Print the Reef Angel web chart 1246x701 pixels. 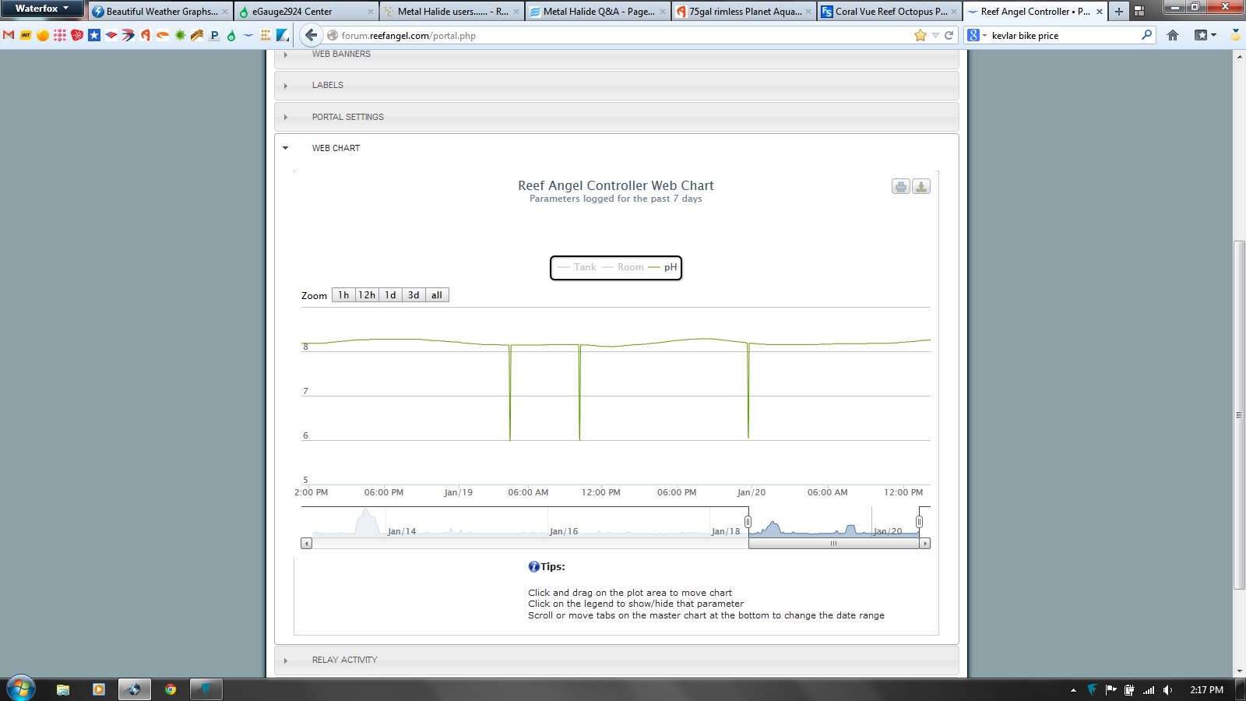[x=901, y=186]
